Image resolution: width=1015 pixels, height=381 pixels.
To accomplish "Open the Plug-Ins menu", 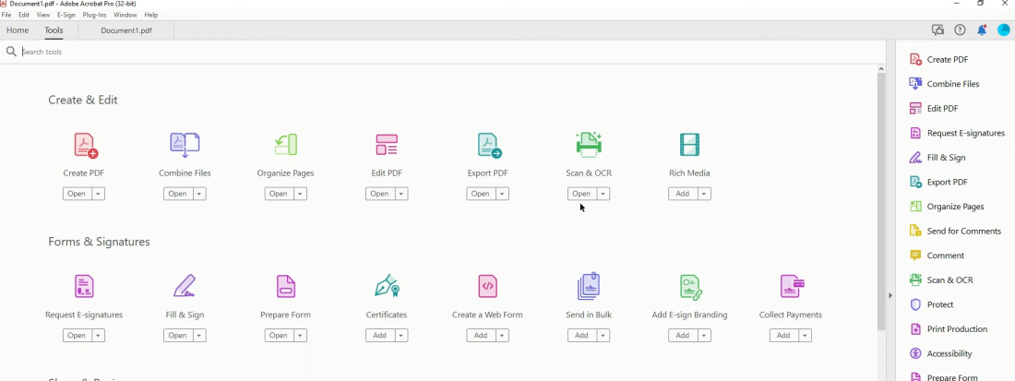I will tap(94, 14).
